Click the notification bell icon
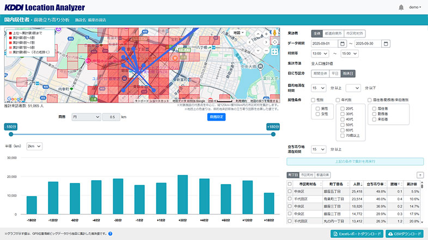Image resolution: width=428 pixels, height=240 pixels. [401, 7]
